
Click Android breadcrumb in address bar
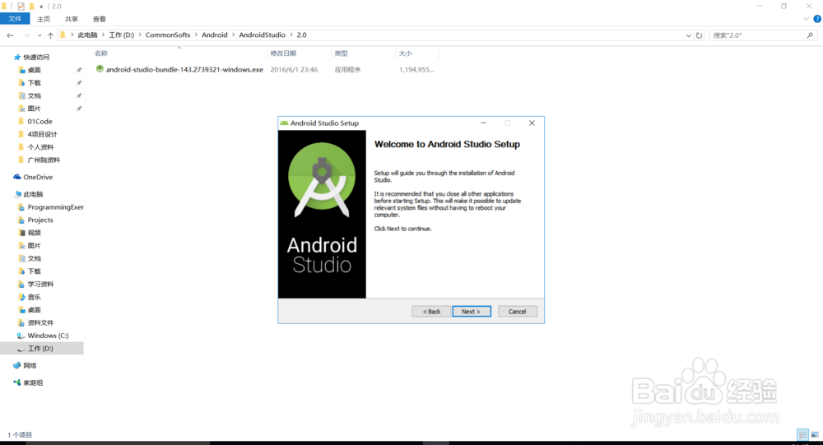tap(215, 35)
